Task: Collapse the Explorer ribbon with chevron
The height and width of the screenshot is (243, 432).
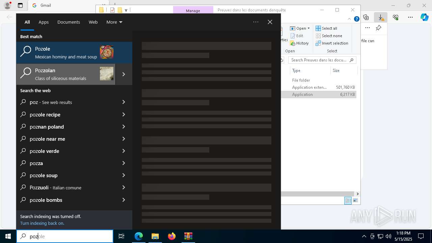Action: [350, 19]
